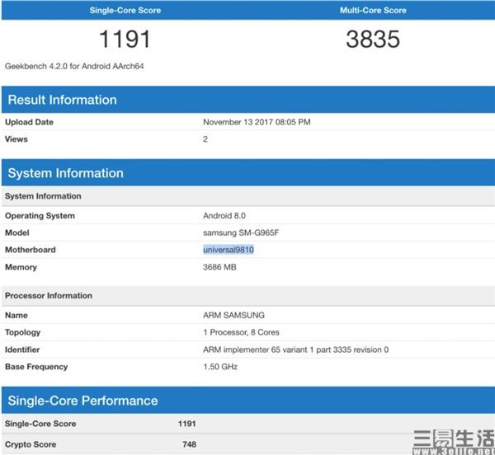Select the large single-core score 1191

(x=125, y=39)
